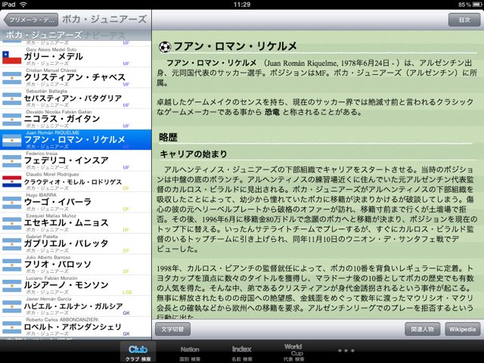Open the Wikipedia button
This screenshot has width=484, height=363.
click(462, 329)
